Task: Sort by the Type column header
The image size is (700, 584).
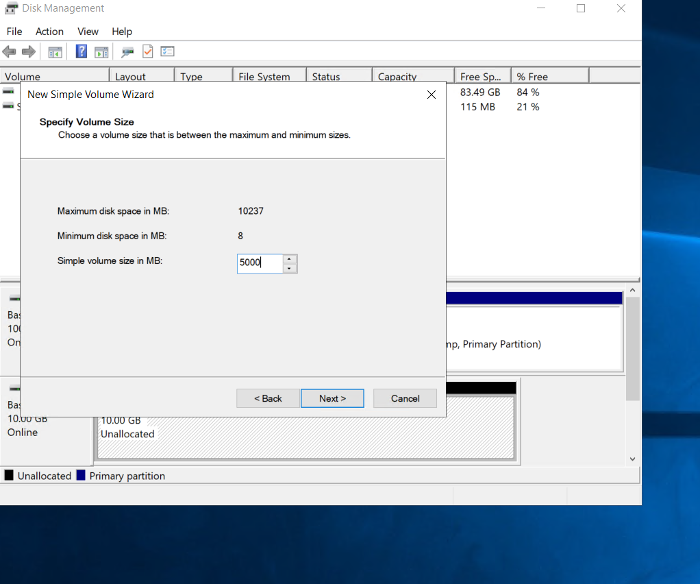Action: point(203,76)
